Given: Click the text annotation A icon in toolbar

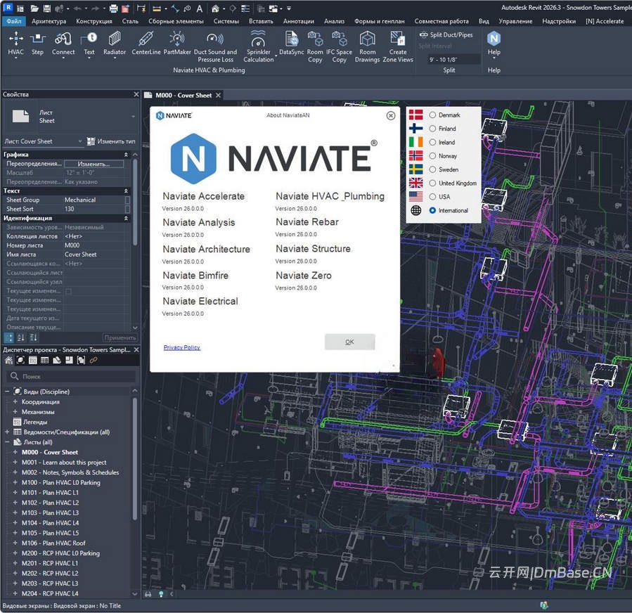Looking at the screenshot, I should click(200, 8).
